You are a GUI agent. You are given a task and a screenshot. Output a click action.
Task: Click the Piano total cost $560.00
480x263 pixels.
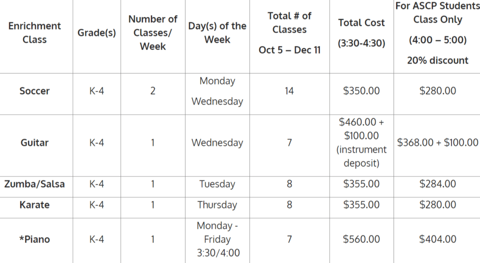[361, 240]
